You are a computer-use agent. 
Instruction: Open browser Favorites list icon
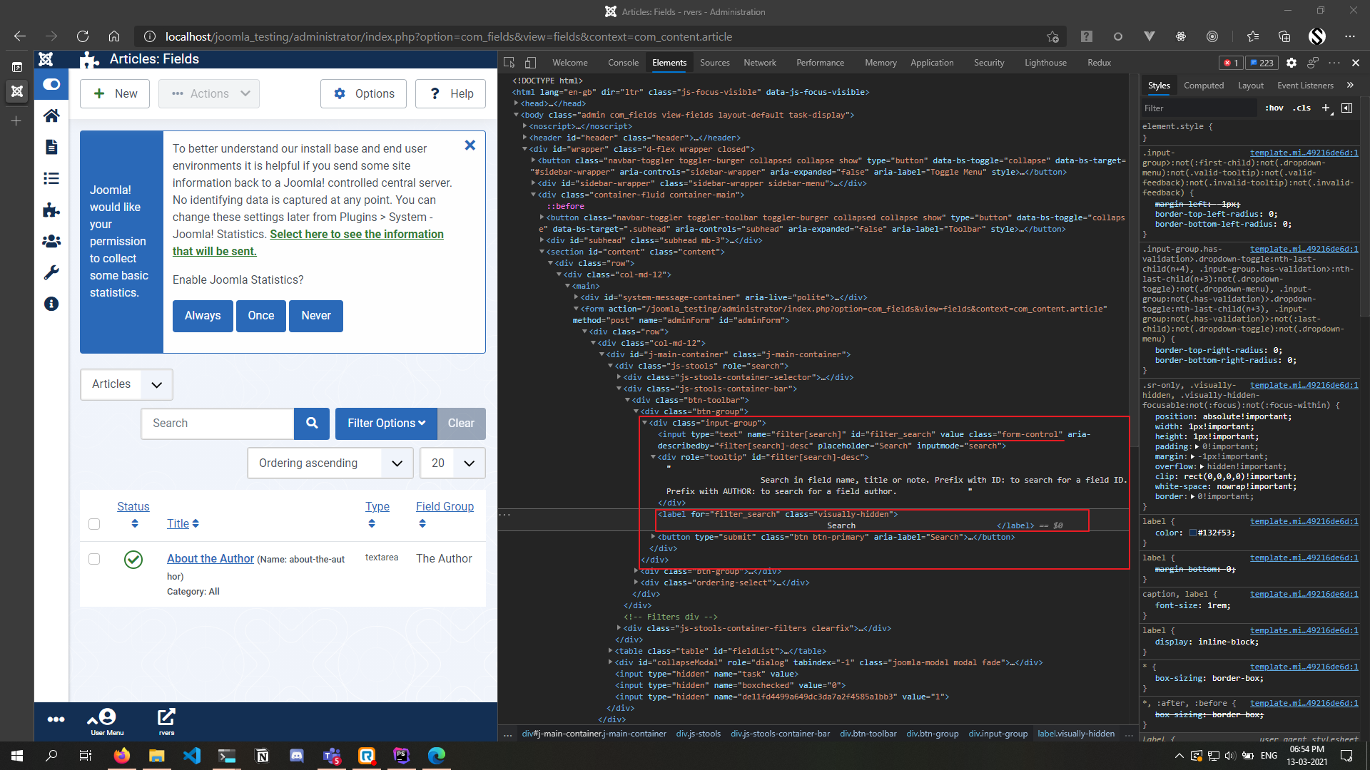pyautogui.click(x=1253, y=36)
